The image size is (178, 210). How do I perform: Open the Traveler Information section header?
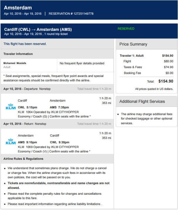tap(18, 54)
